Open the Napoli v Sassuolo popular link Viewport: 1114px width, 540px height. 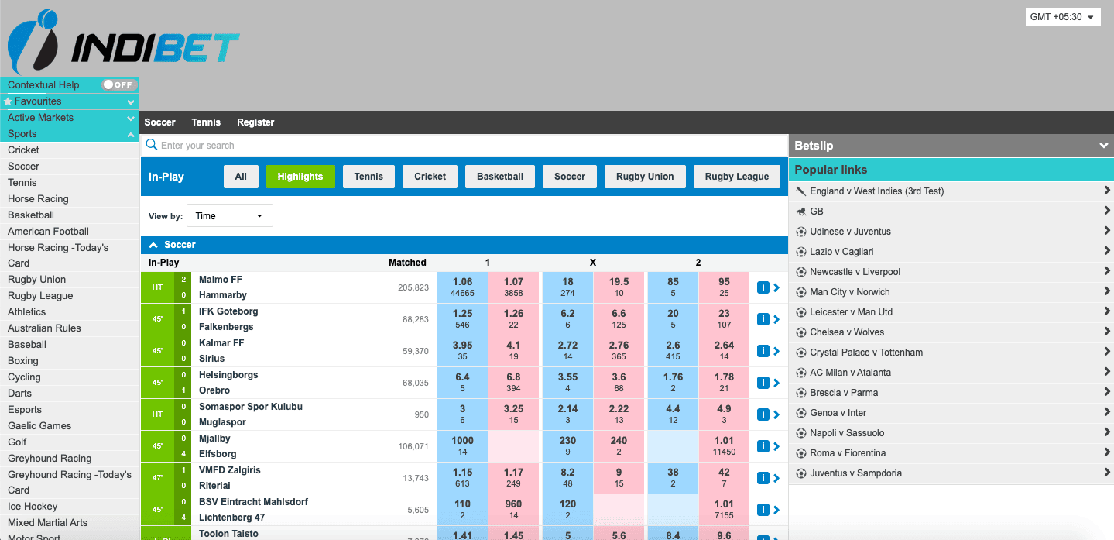coord(951,433)
